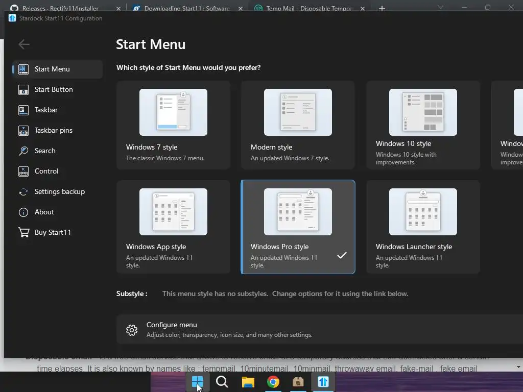523x392 pixels.
Task: Click the Configure menu gear icon
Action: click(x=132, y=330)
